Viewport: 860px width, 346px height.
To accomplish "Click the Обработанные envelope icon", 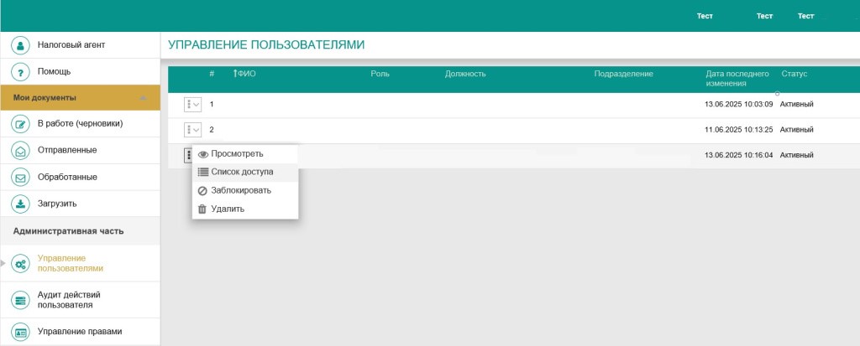I will pyautogui.click(x=21, y=178).
